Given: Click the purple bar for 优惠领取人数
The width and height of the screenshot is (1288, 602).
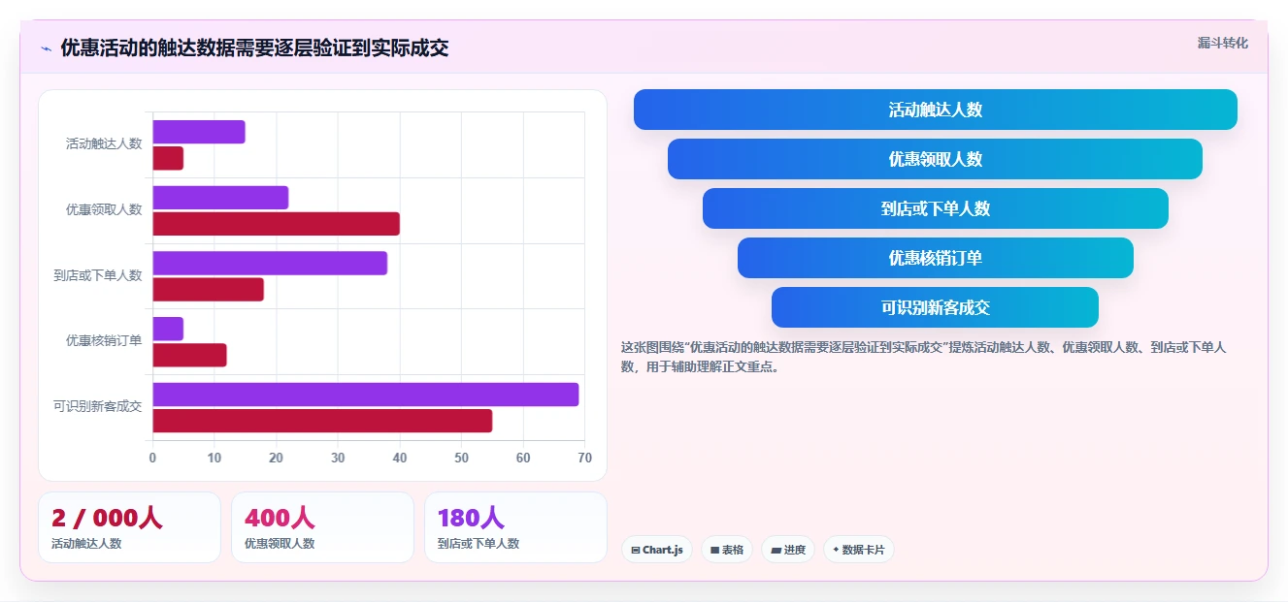Looking at the screenshot, I should [x=220, y=198].
